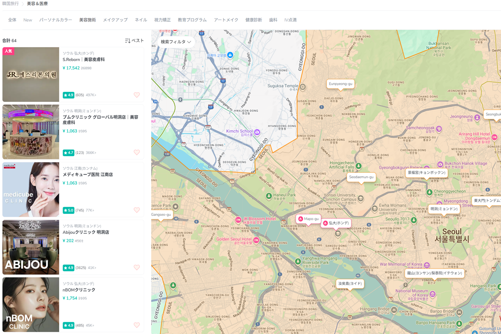Open the 検索フィルタ dropdown on map

point(176,42)
